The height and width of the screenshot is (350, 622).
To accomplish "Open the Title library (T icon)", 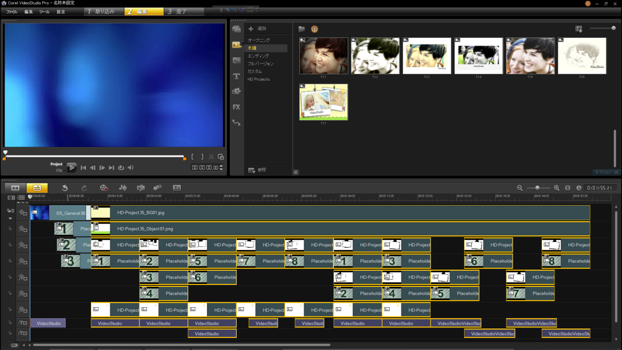I will (x=237, y=76).
